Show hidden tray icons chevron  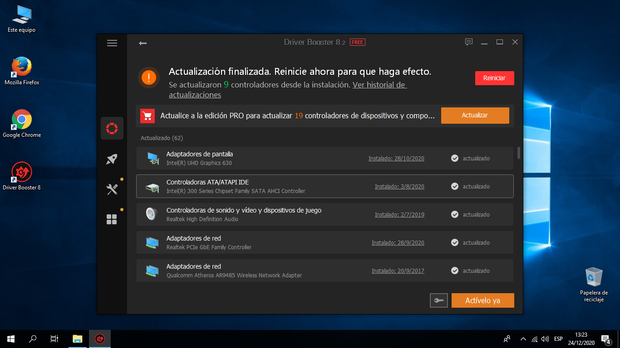point(523,339)
